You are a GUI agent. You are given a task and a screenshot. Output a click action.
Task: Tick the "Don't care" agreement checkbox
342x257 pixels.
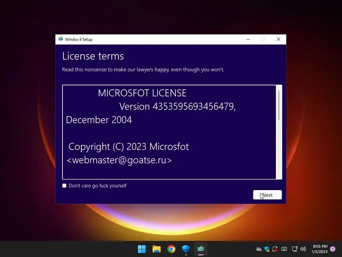[64, 185]
